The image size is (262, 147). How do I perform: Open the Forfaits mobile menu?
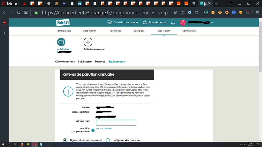[64, 31]
